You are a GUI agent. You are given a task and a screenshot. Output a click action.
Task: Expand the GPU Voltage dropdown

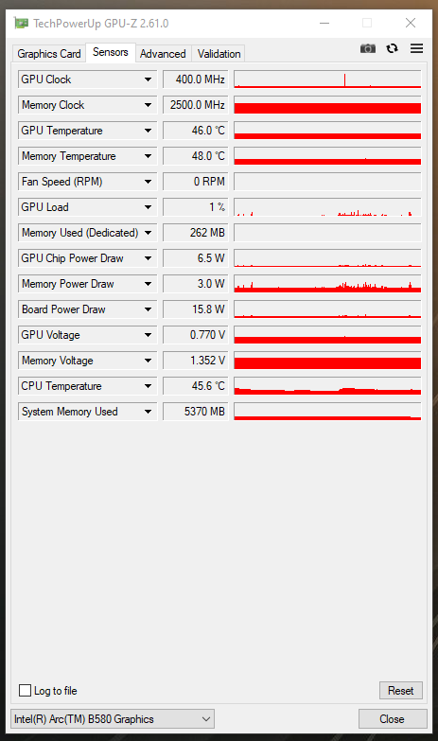tap(87, 335)
